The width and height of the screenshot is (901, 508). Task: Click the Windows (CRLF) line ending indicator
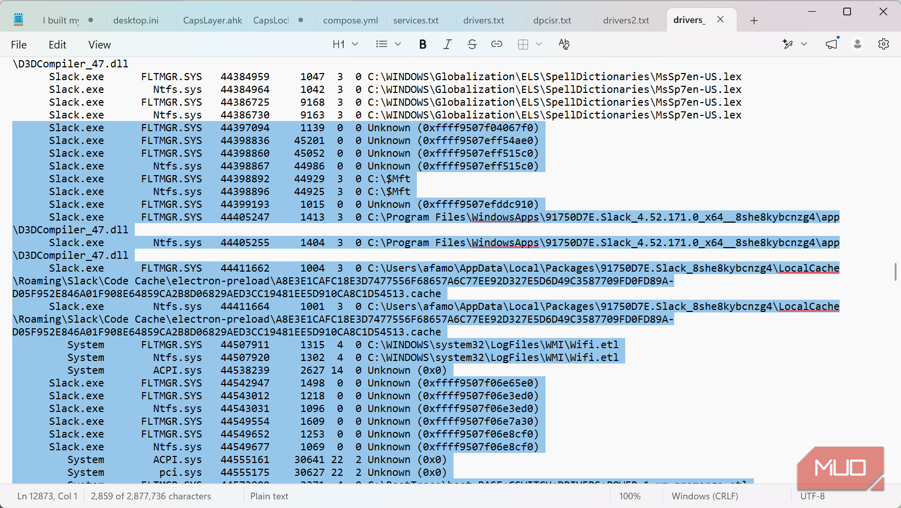pyautogui.click(x=705, y=496)
